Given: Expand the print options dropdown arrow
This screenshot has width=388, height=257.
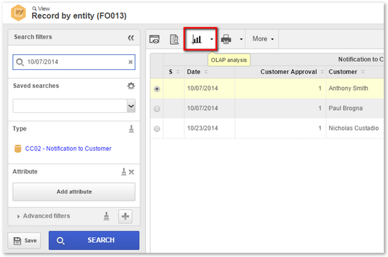Looking at the screenshot, I should 241,39.
